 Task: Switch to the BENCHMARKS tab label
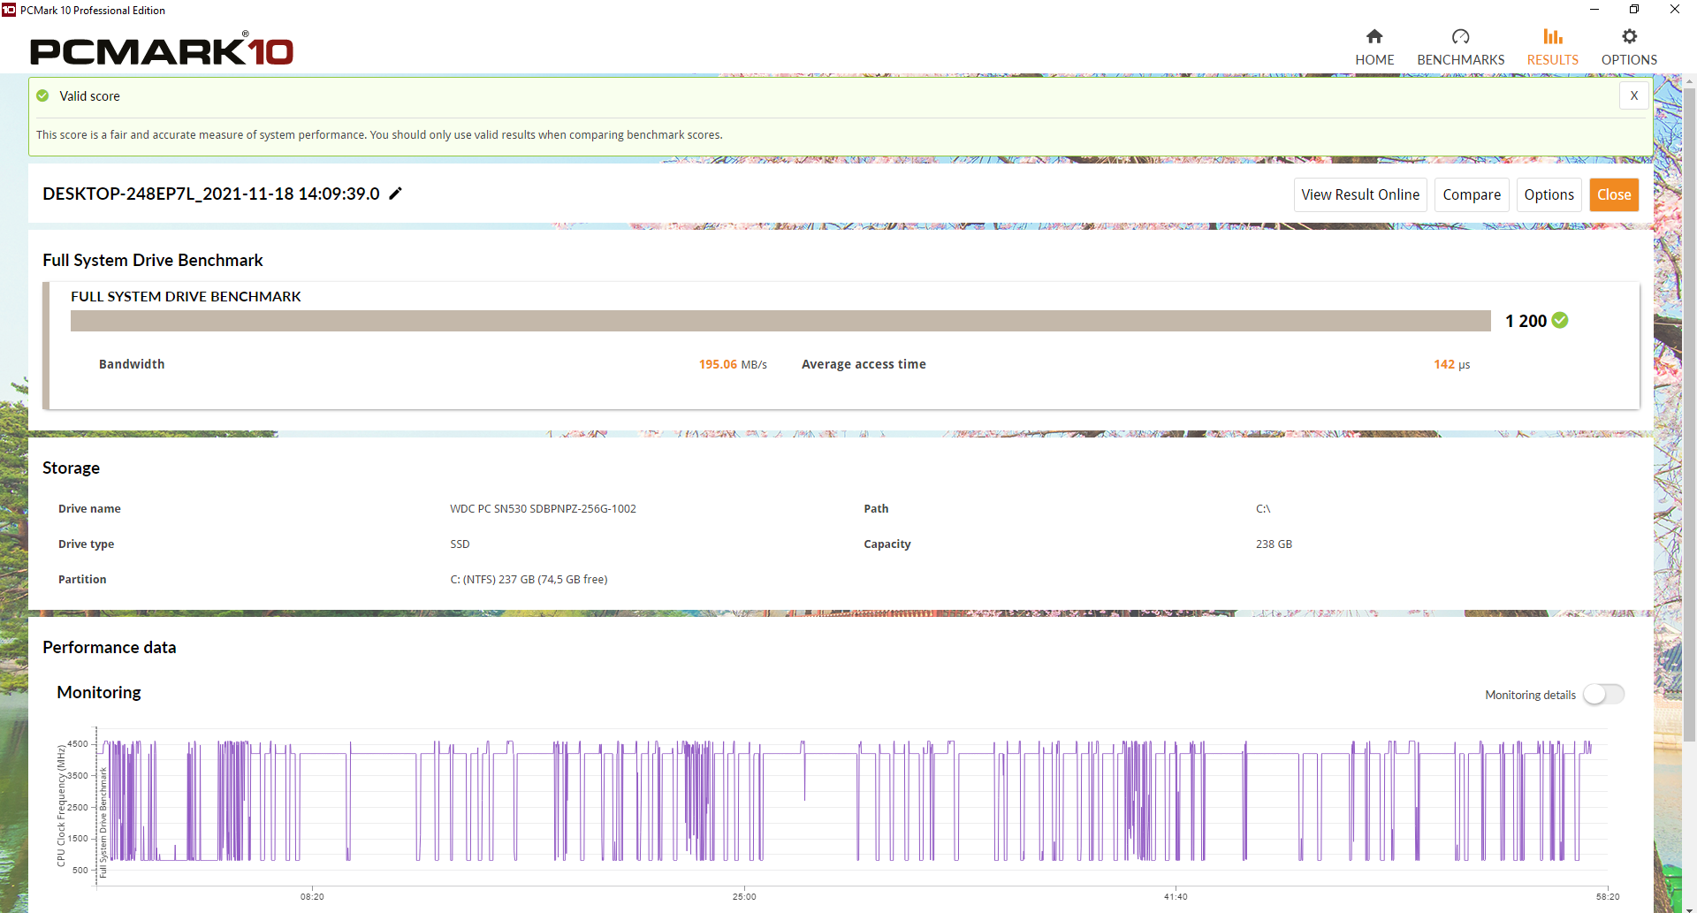(1460, 60)
